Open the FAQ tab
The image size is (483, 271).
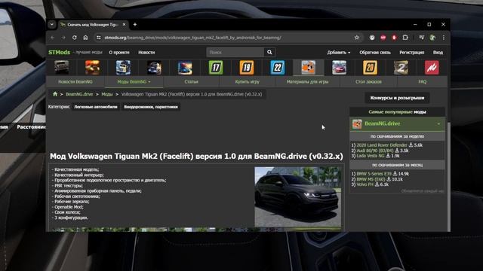point(423,82)
